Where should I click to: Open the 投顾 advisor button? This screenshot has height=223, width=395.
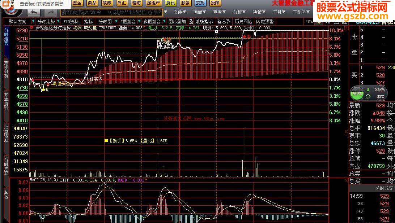(x=215, y=3)
